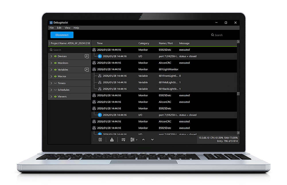Click the auto-scroll to bottom icon
Screen dimensions: 287x185
123,140
